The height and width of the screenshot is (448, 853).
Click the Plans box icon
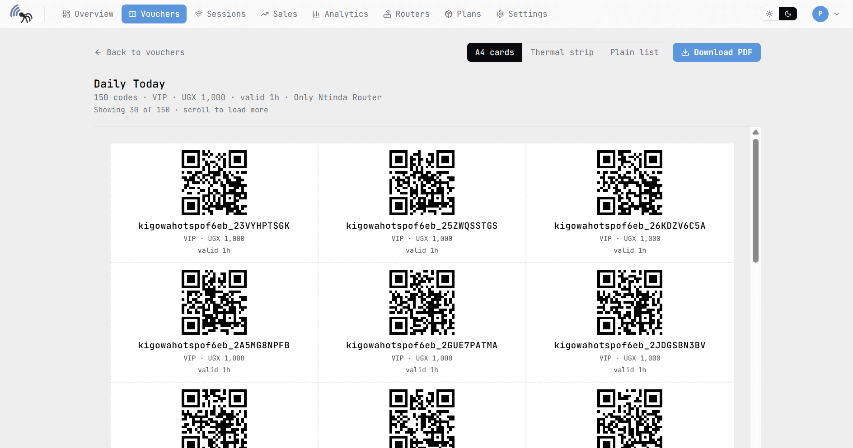tap(449, 14)
